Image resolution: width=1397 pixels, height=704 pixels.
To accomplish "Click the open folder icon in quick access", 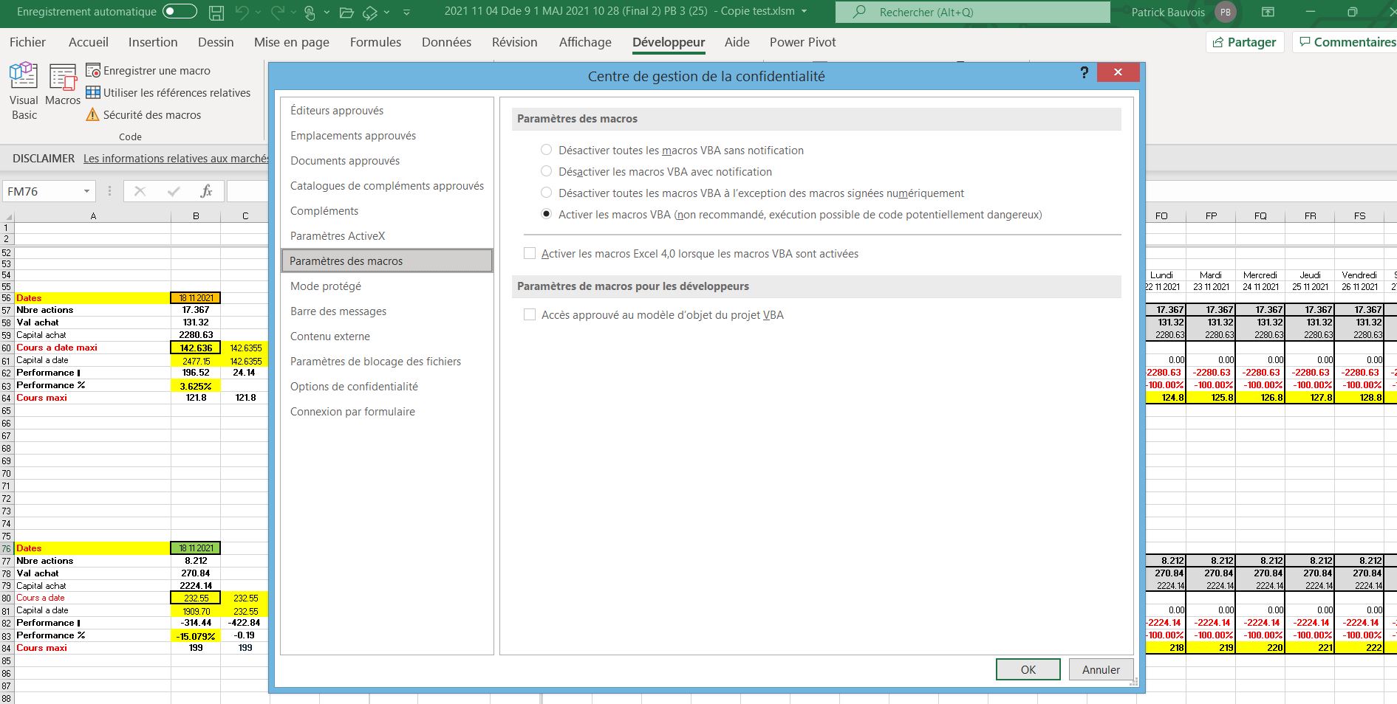I will 346,13.
